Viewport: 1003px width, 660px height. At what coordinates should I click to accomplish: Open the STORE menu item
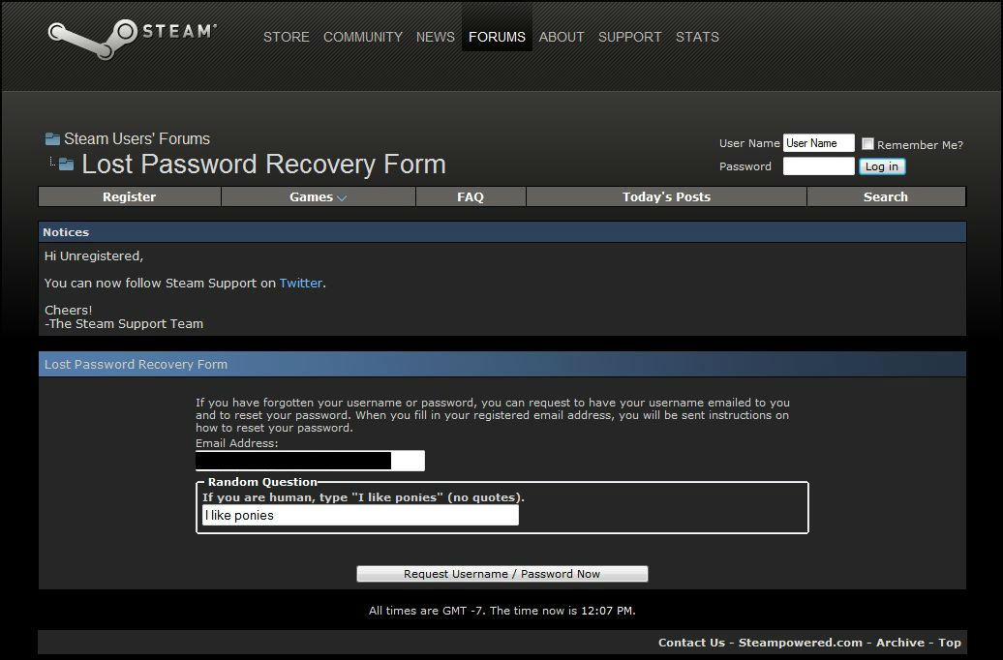(287, 37)
